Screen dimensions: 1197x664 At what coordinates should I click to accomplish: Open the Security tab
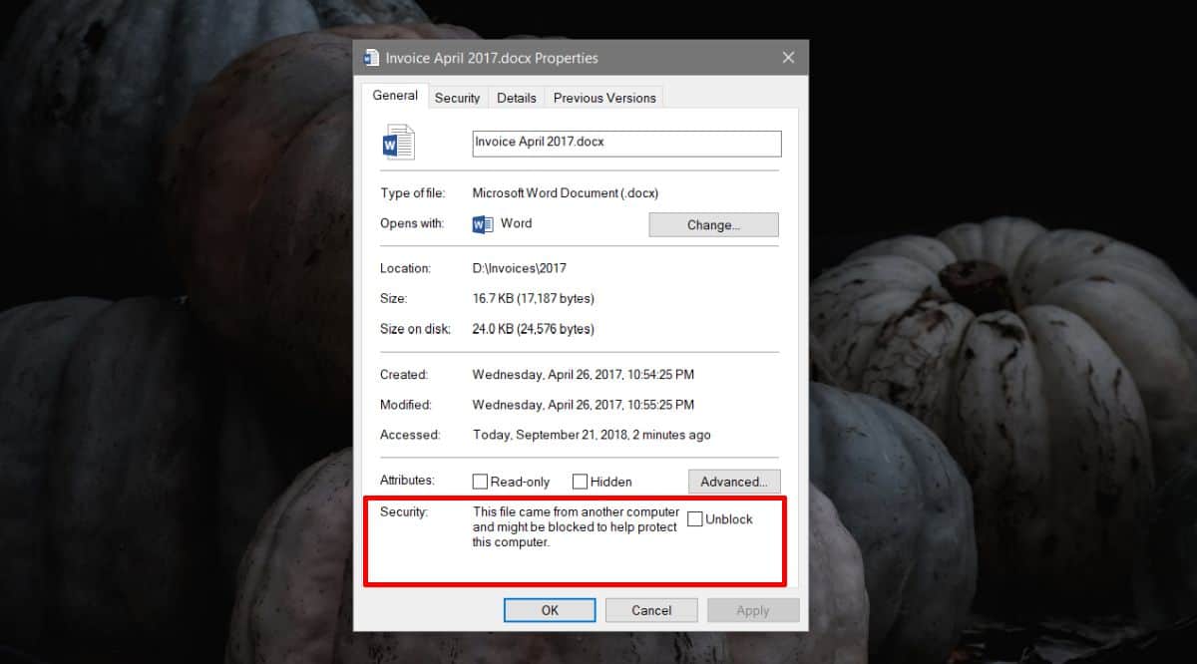458,98
